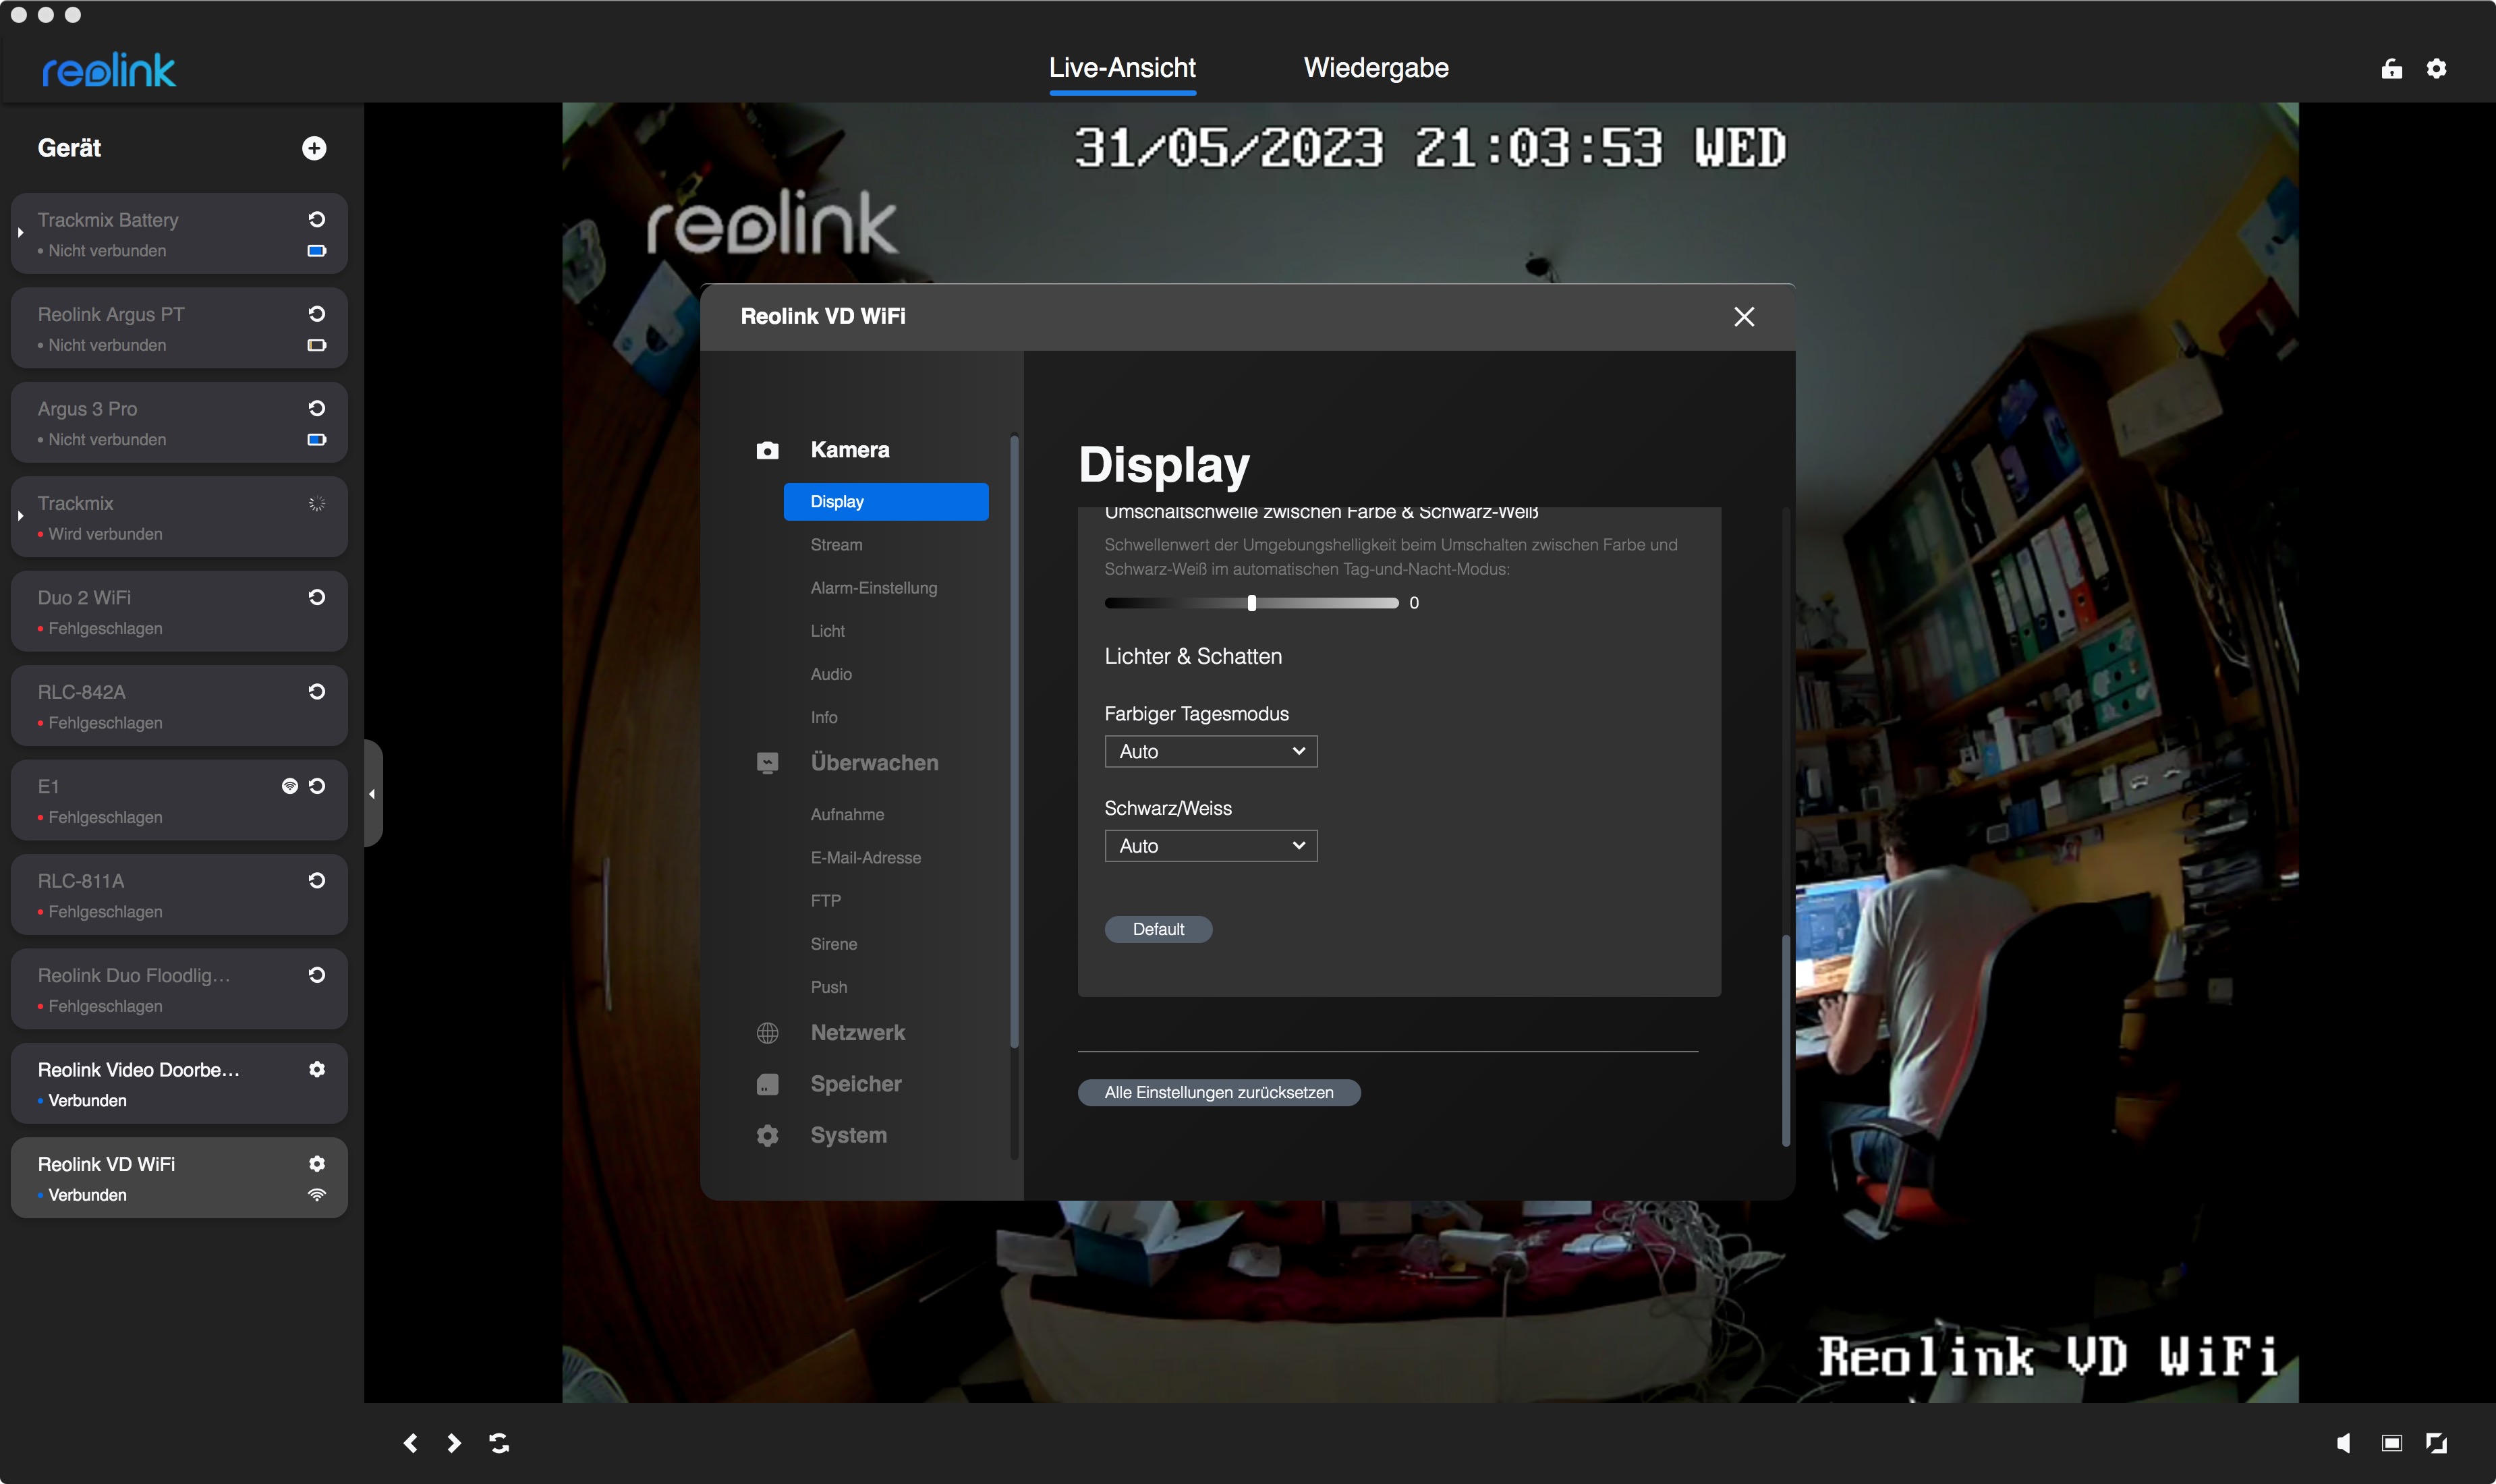Screen dimensions: 2496x1484
Task: Open the Farbiger Tagesmodus dropdown
Action: point(1210,751)
